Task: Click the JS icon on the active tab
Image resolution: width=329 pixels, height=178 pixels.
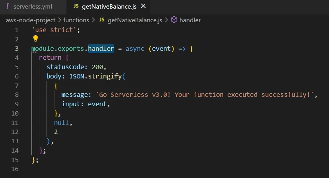Action: 76,7
